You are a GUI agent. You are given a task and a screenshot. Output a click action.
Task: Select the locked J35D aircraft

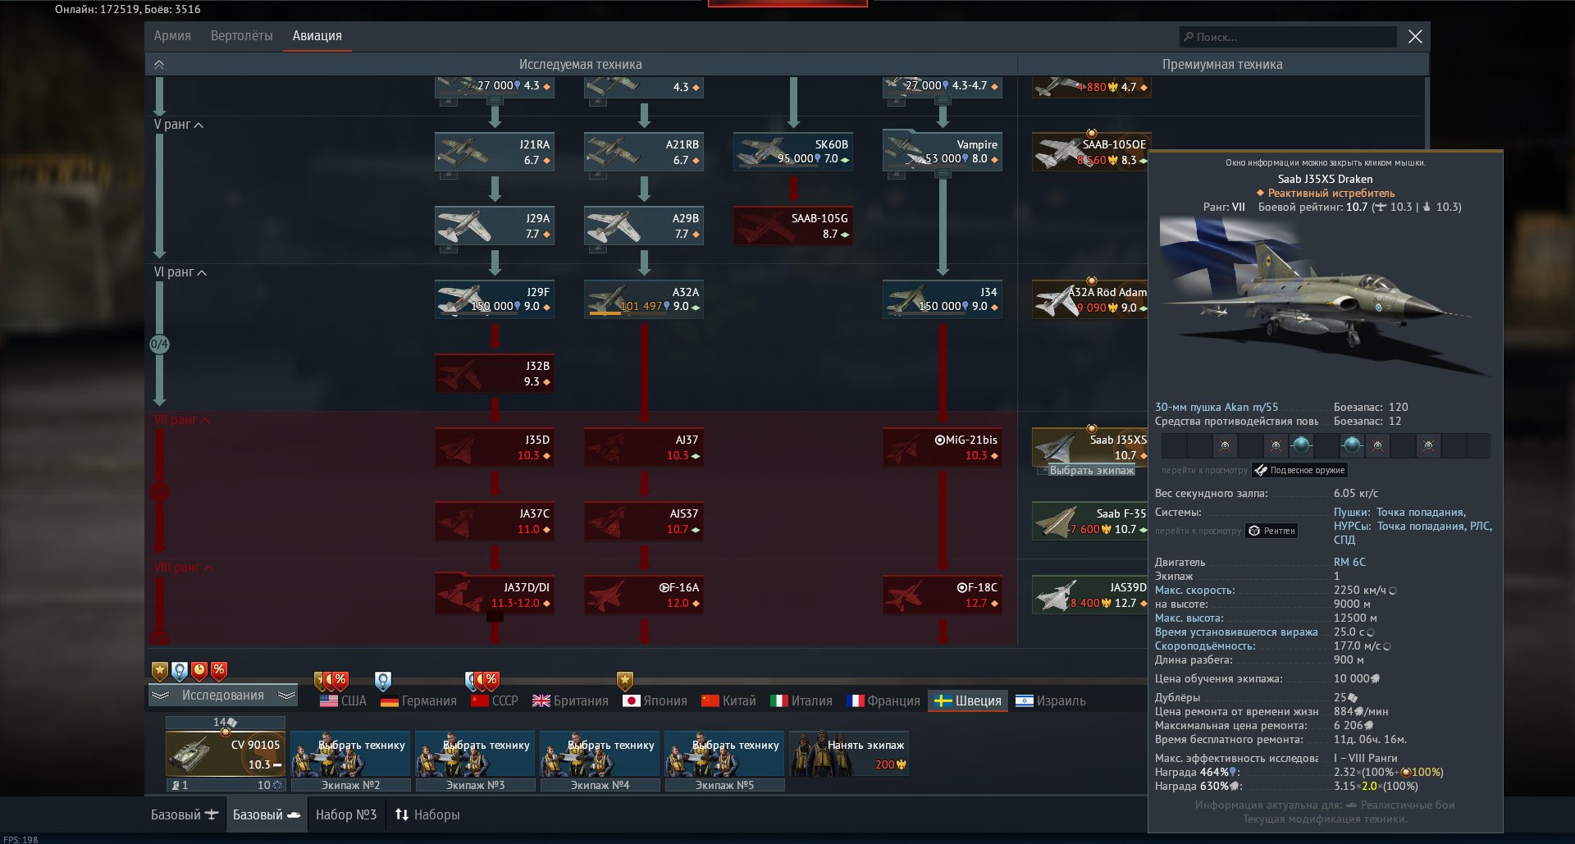[495, 447]
